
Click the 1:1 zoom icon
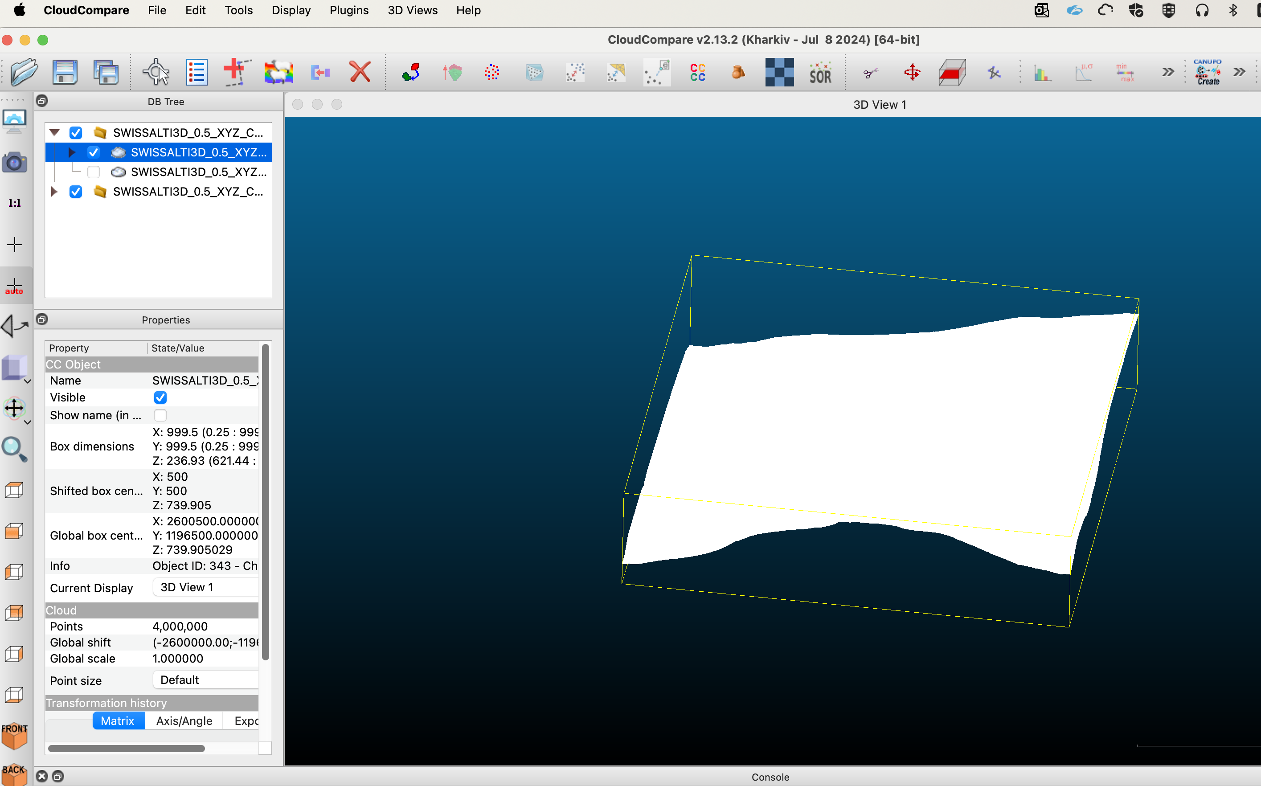point(14,203)
